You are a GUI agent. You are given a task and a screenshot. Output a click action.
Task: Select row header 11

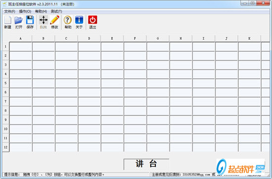(x=6, y=138)
